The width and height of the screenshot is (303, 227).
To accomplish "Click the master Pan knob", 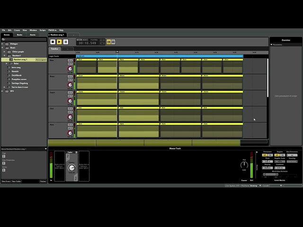I will 244,165.
